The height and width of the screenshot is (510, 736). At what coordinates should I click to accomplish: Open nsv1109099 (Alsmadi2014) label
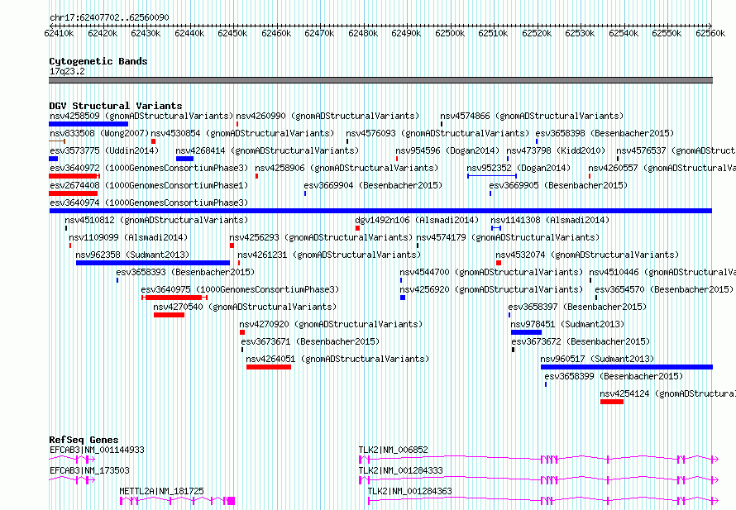point(128,237)
